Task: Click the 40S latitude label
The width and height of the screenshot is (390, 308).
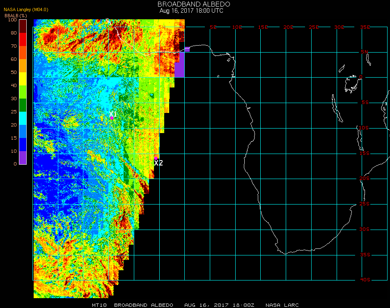Action: [365, 280]
